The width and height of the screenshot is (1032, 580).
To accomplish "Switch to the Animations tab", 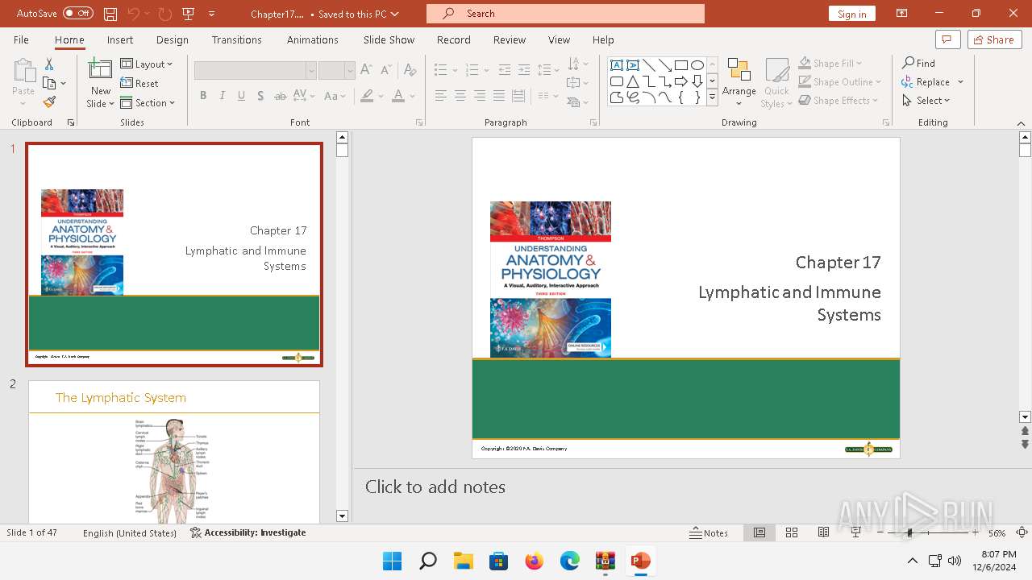I will pos(313,39).
